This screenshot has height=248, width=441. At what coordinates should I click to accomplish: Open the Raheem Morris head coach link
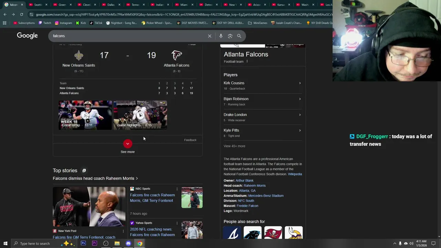(x=255, y=186)
